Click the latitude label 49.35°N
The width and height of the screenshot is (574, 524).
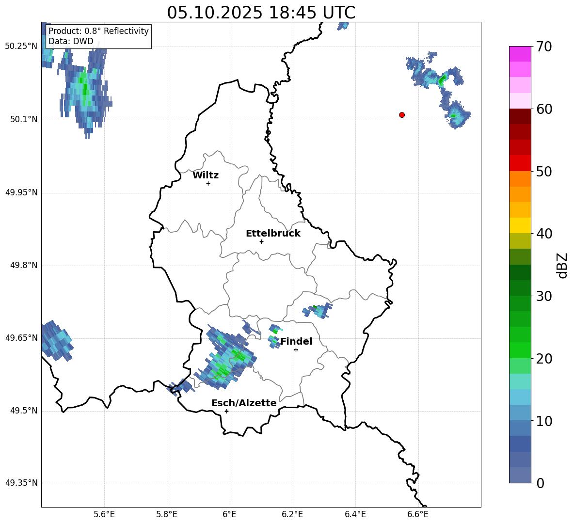(x=21, y=483)
